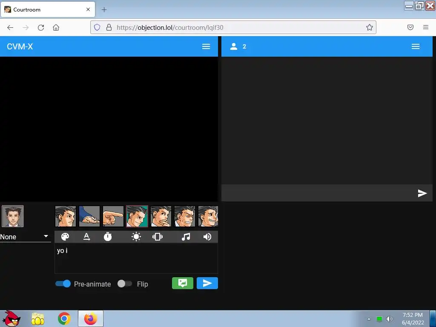Open the text color palette icon

(65, 237)
